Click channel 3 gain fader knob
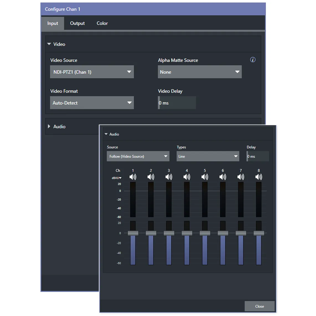The width and height of the screenshot is (316, 316). (169, 233)
